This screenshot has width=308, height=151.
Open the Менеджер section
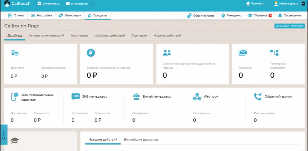[x=231, y=16]
